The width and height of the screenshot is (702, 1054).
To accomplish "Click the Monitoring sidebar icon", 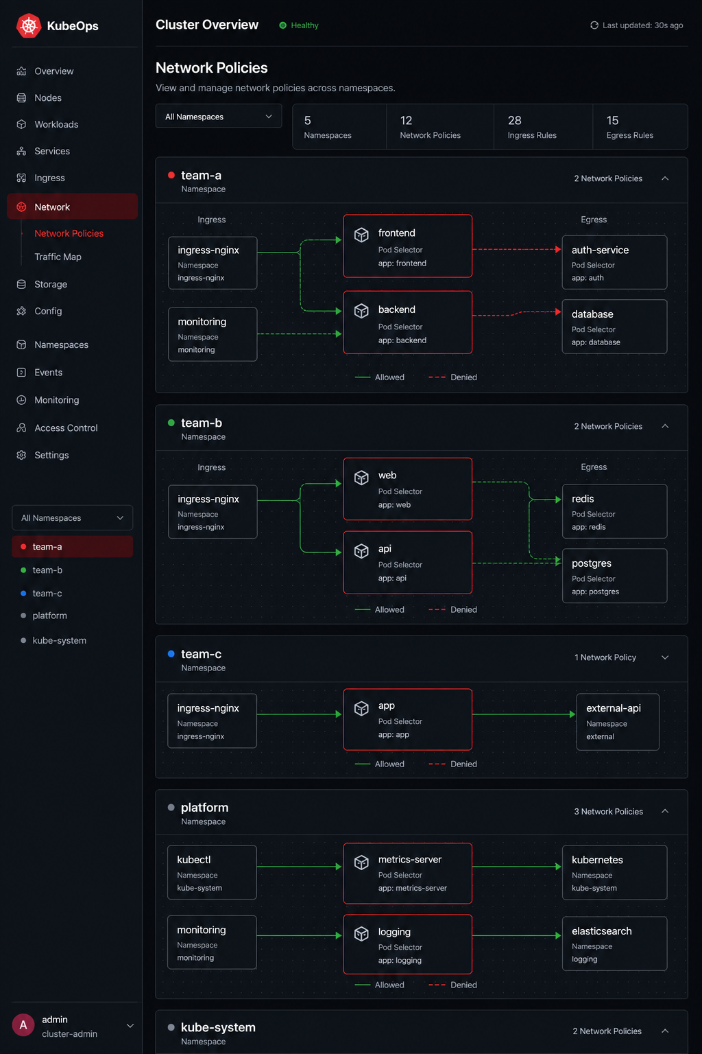I will 21,400.
